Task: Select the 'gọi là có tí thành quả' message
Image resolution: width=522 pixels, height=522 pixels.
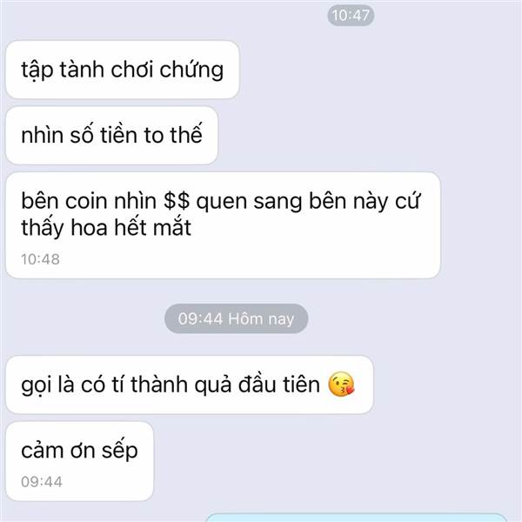Action: click(x=190, y=385)
